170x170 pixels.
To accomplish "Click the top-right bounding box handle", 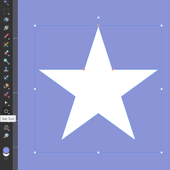I will [x=161, y=26].
